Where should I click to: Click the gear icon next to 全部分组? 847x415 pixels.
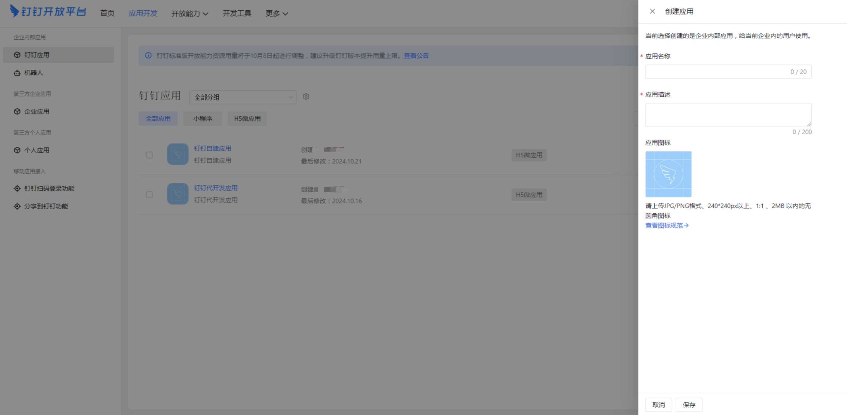[306, 97]
